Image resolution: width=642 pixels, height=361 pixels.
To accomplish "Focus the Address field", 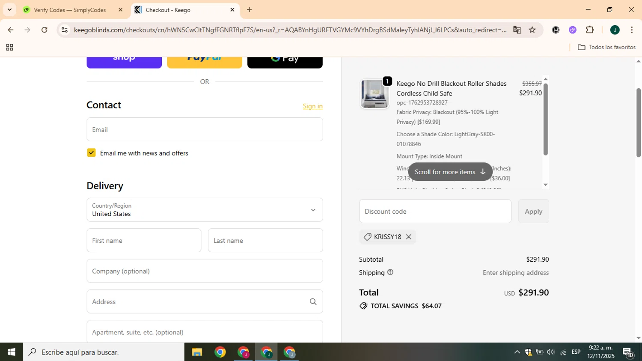I will coord(205,301).
